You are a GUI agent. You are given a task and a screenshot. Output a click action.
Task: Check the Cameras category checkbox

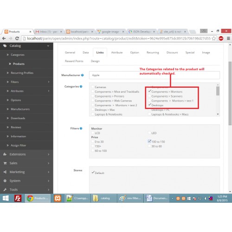click(93, 87)
